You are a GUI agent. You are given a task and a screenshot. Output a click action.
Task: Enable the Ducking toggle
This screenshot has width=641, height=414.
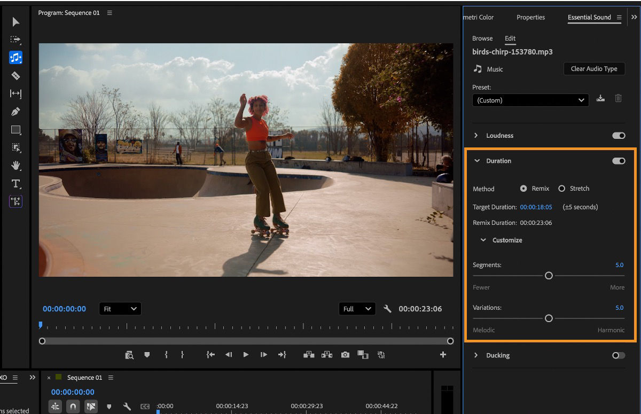[618, 355]
